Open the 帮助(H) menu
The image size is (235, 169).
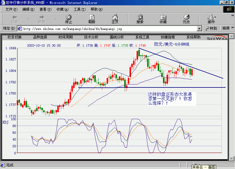pyautogui.click(x=97, y=9)
